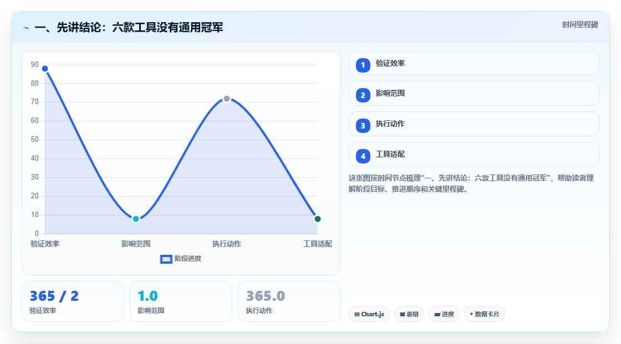The width and height of the screenshot is (621, 344).
Task: Click numbered badge 2 for 影响范围
Action: point(363,95)
